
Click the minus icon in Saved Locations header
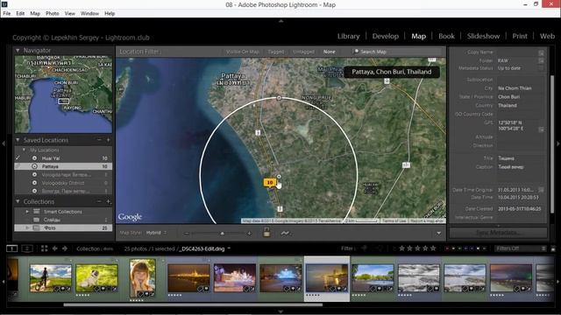click(x=99, y=140)
